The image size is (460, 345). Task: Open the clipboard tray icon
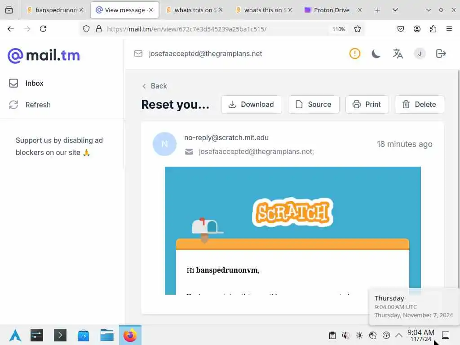332,335
